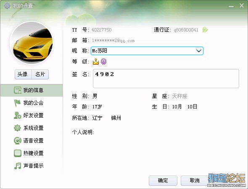
Task: Click the 性别 value 男
Action: click(95, 96)
